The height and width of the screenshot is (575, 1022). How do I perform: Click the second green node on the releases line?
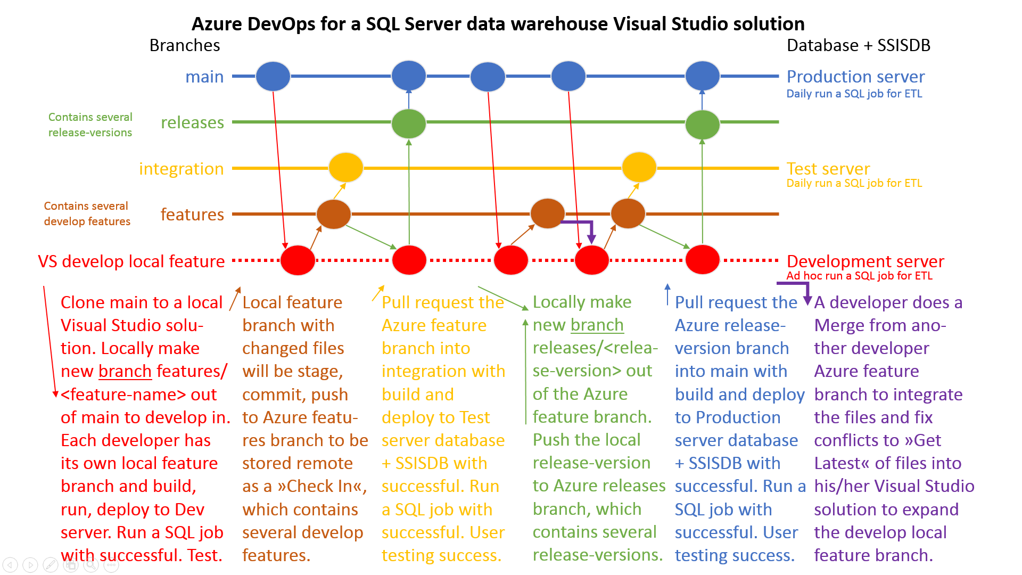[x=703, y=125]
